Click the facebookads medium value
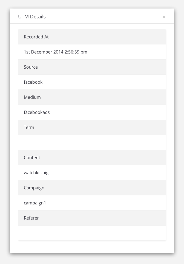The width and height of the screenshot is (184, 264). tap(37, 113)
